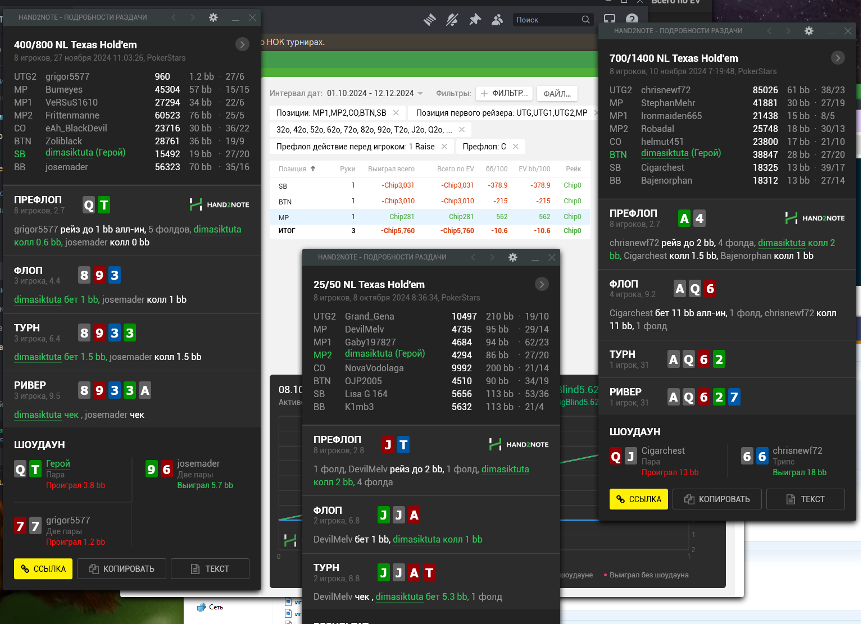This screenshot has height=624, width=863.
Task: Click player 'Bumeyes' in the 400/800 hand list
Action: (x=64, y=90)
